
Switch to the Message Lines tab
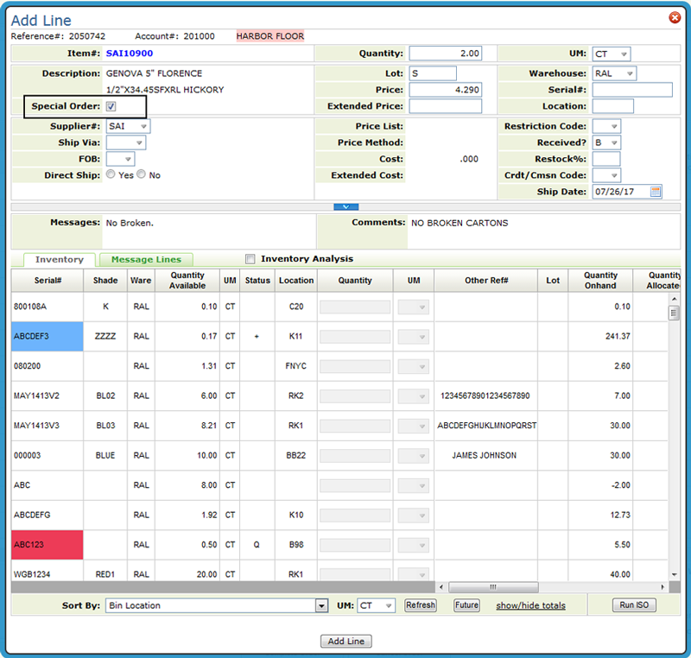tap(146, 260)
